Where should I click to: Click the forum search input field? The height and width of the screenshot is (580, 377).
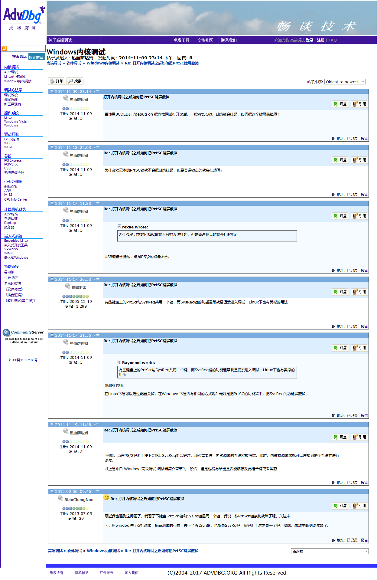click(x=26, y=48)
